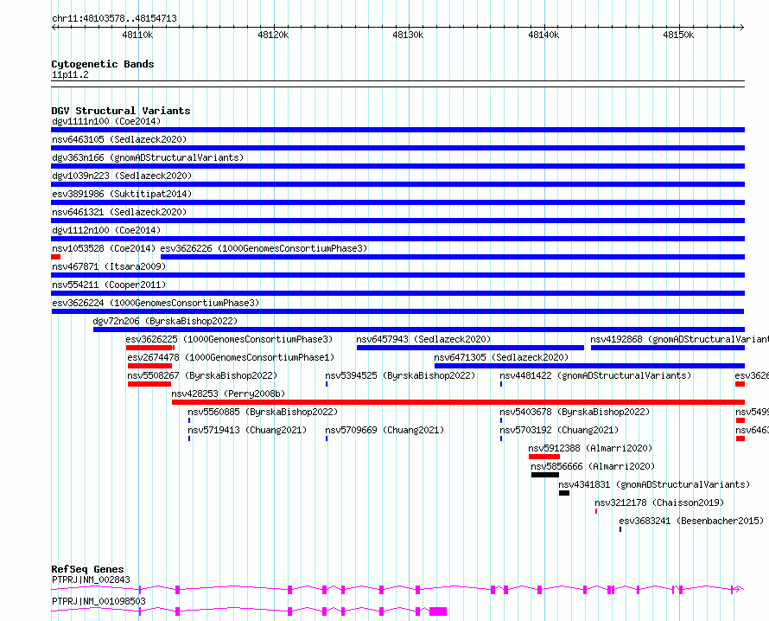Open dgv1039n223 (Sedlazeck2020) entry
The width and height of the screenshot is (769, 621).
[122, 176]
